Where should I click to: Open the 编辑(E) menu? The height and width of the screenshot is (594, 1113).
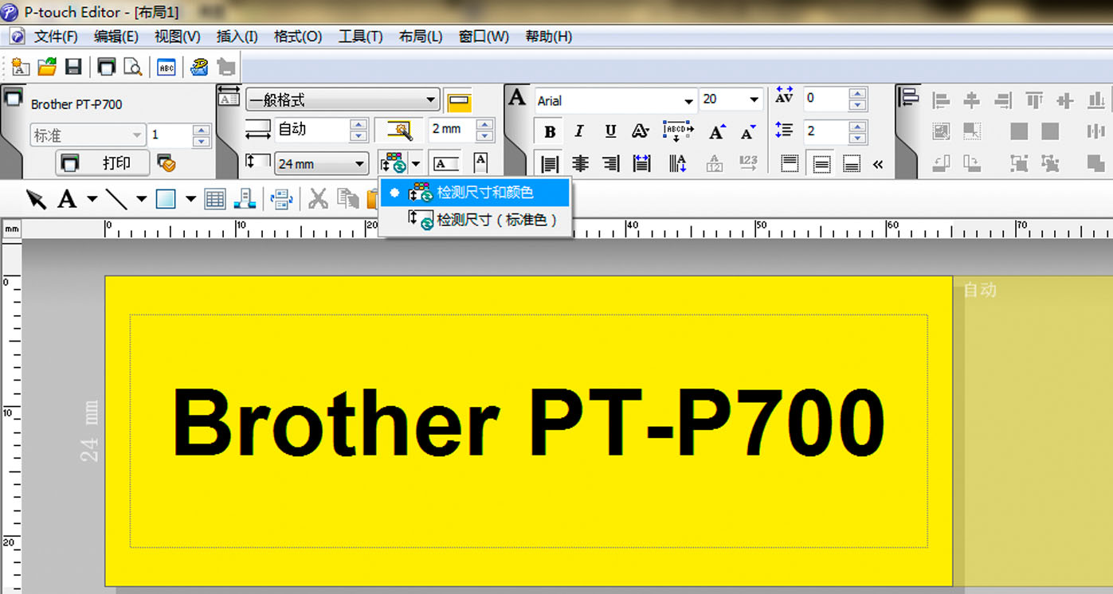[116, 37]
